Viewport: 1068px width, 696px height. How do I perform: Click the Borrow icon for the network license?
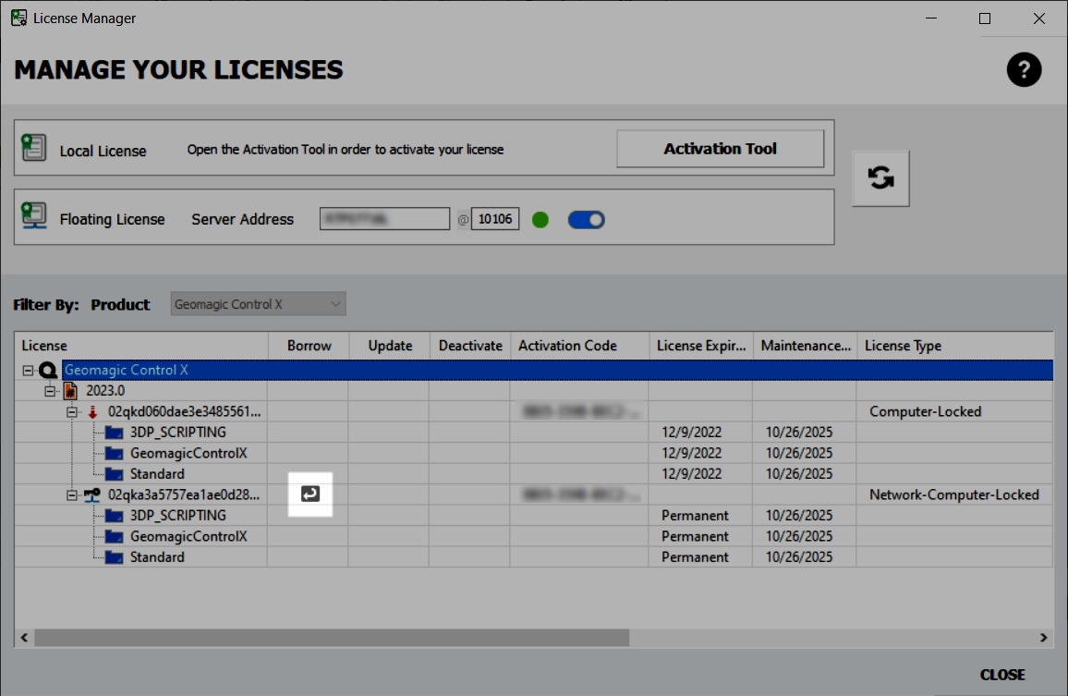coord(309,495)
